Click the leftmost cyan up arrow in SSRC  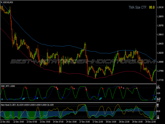pyautogui.click(x=2, y=99)
